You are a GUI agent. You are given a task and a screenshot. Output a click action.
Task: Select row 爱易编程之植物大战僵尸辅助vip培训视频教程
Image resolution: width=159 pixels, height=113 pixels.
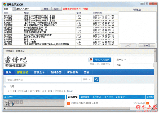tap(60, 44)
